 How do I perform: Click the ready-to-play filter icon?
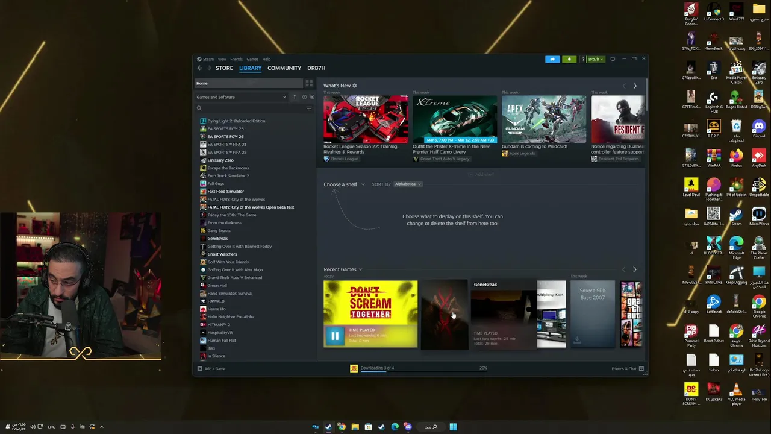pyautogui.click(x=311, y=97)
